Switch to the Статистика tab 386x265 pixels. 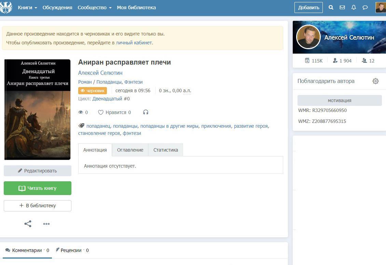point(165,150)
